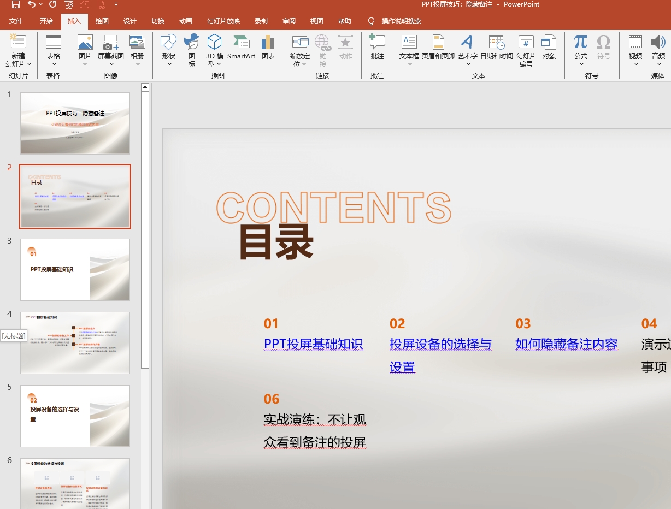The image size is (671, 509).
Task: Follow the PPT投屏基础知识 hyperlink on slide
Action: click(x=314, y=344)
